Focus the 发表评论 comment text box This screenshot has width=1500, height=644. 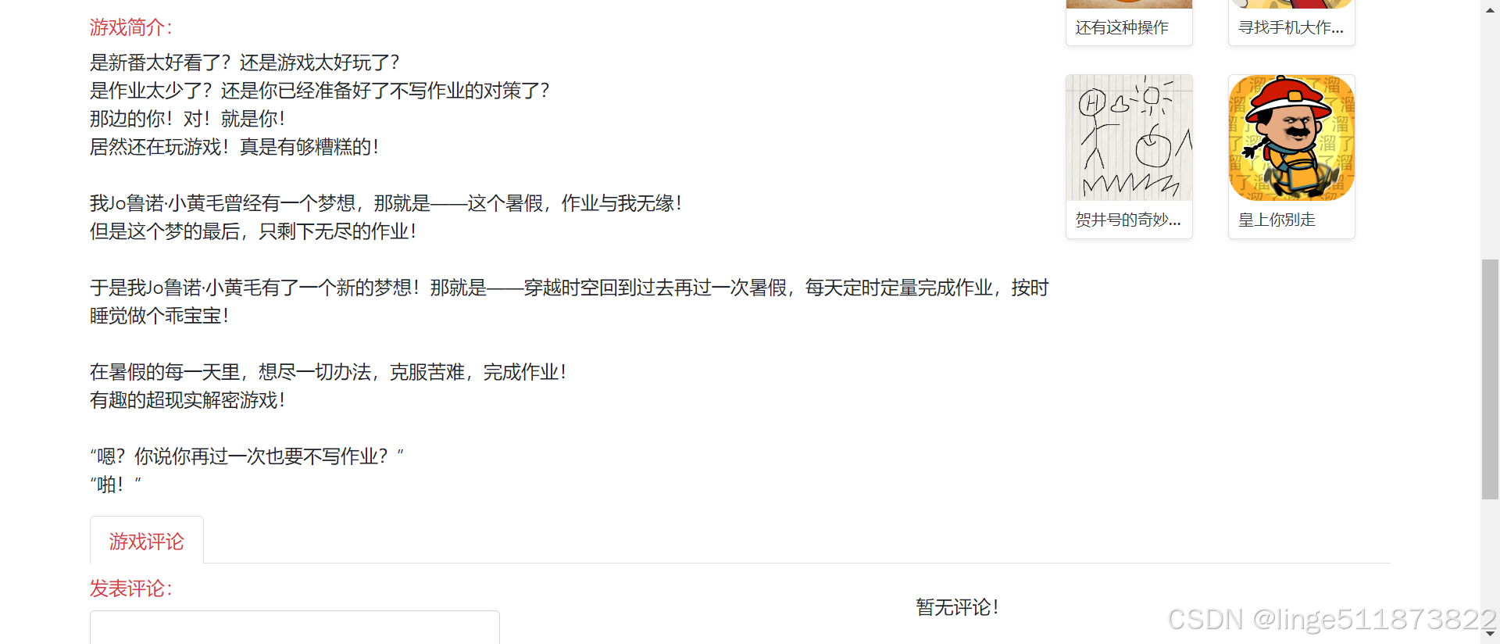(295, 628)
